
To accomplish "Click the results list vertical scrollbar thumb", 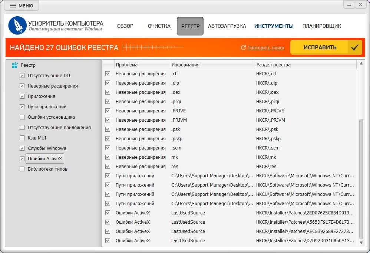I will click(x=361, y=178).
